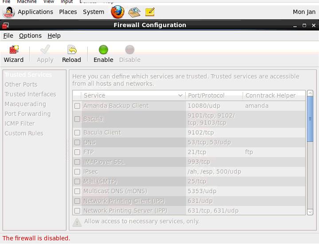The width and height of the screenshot is (319, 244).
Task: Tick the FTP service checkbox
Action: [77, 152]
